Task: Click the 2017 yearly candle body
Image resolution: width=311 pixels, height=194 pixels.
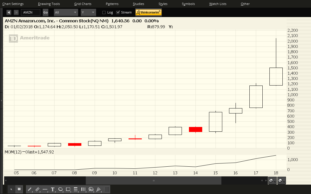Action: point(256,97)
